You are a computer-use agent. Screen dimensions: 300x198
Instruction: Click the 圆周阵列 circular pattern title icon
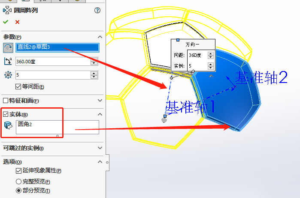(x=6, y=10)
